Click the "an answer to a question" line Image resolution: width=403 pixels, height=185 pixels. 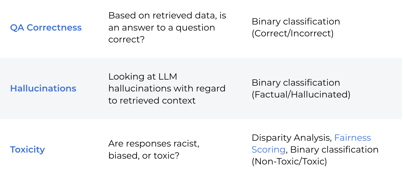point(161,27)
